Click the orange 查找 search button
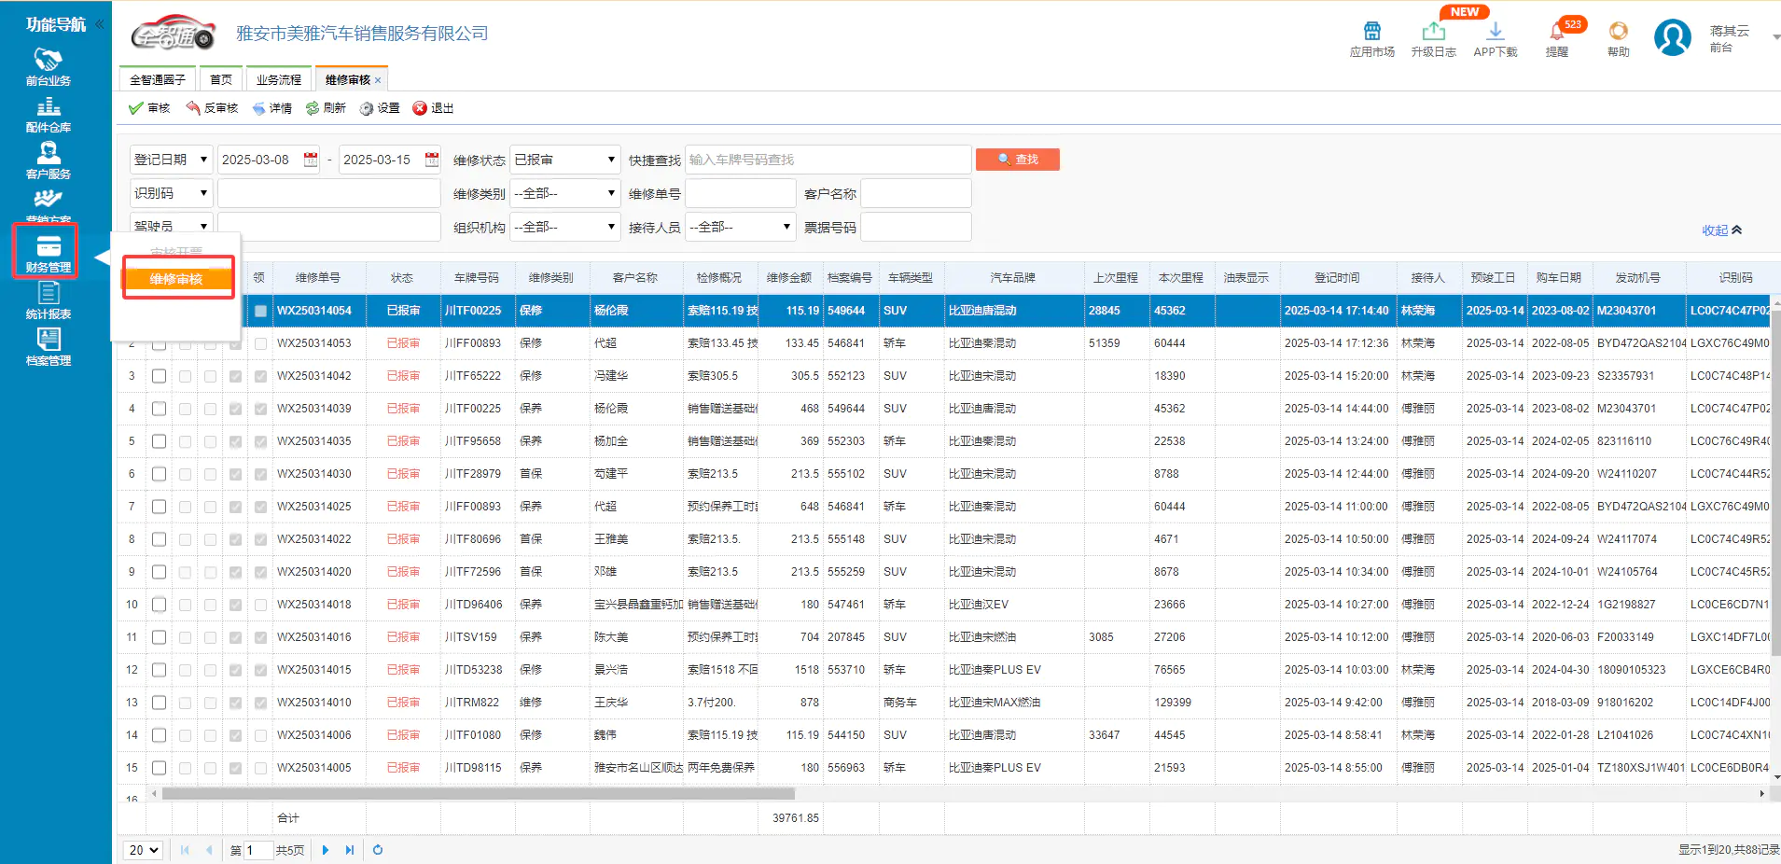This screenshot has height=864, width=1781. point(1017,160)
